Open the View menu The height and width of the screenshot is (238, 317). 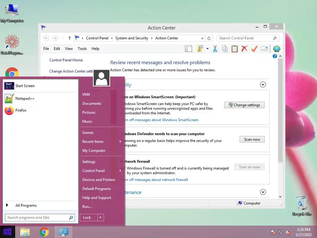(69, 49)
